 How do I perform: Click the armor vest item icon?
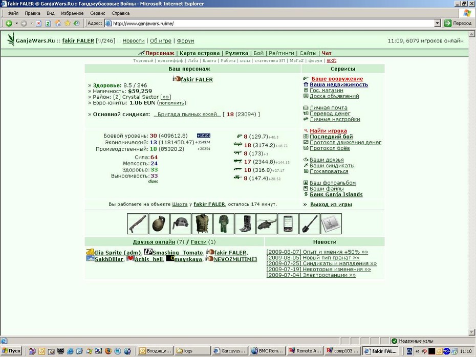point(202,224)
